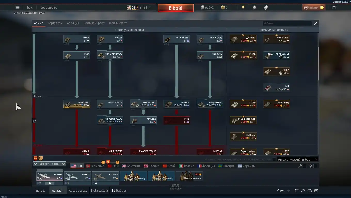The height and width of the screenshot is (198, 351).
Task: Select Швеция nation tab
Action: [226, 166]
